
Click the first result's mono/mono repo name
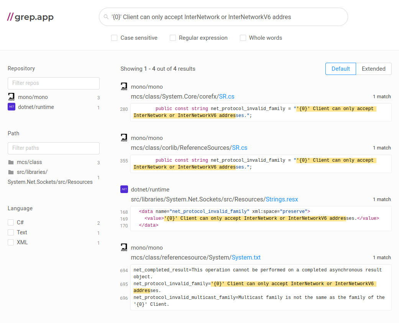147,87
